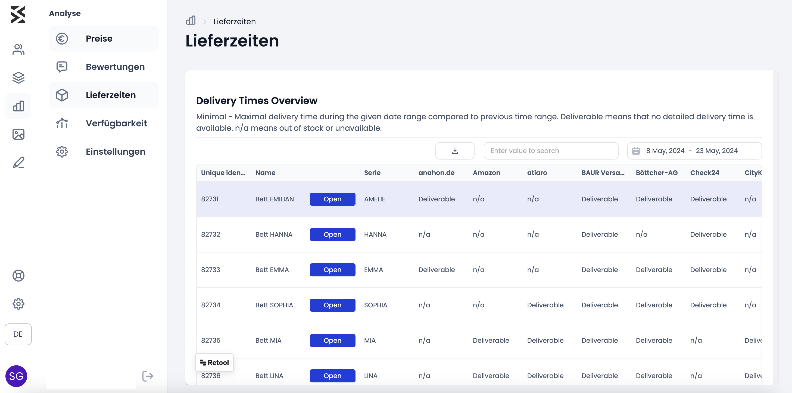Image resolution: width=792 pixels, height=393 pixels.
Task: Navigate to Verfügbarkeit section
Action: pyautogui.click(x=104, y=123)
